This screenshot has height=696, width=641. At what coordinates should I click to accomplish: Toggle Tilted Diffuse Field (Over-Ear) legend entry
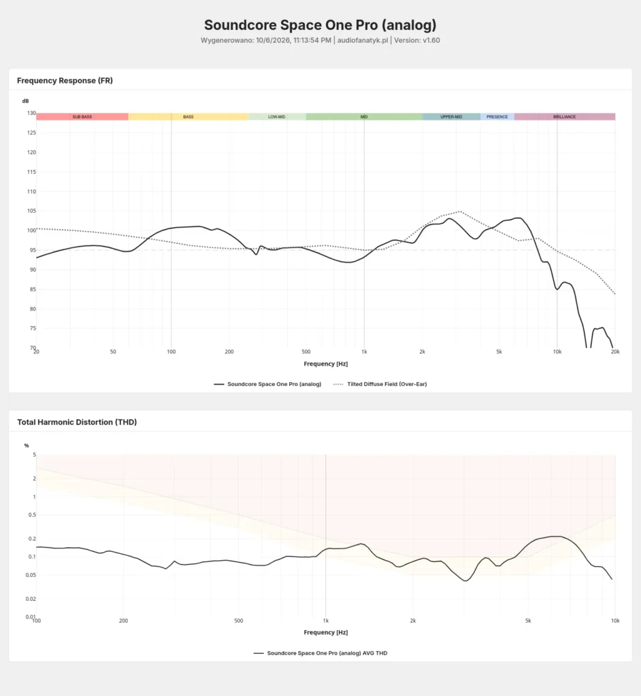[380, 384]
